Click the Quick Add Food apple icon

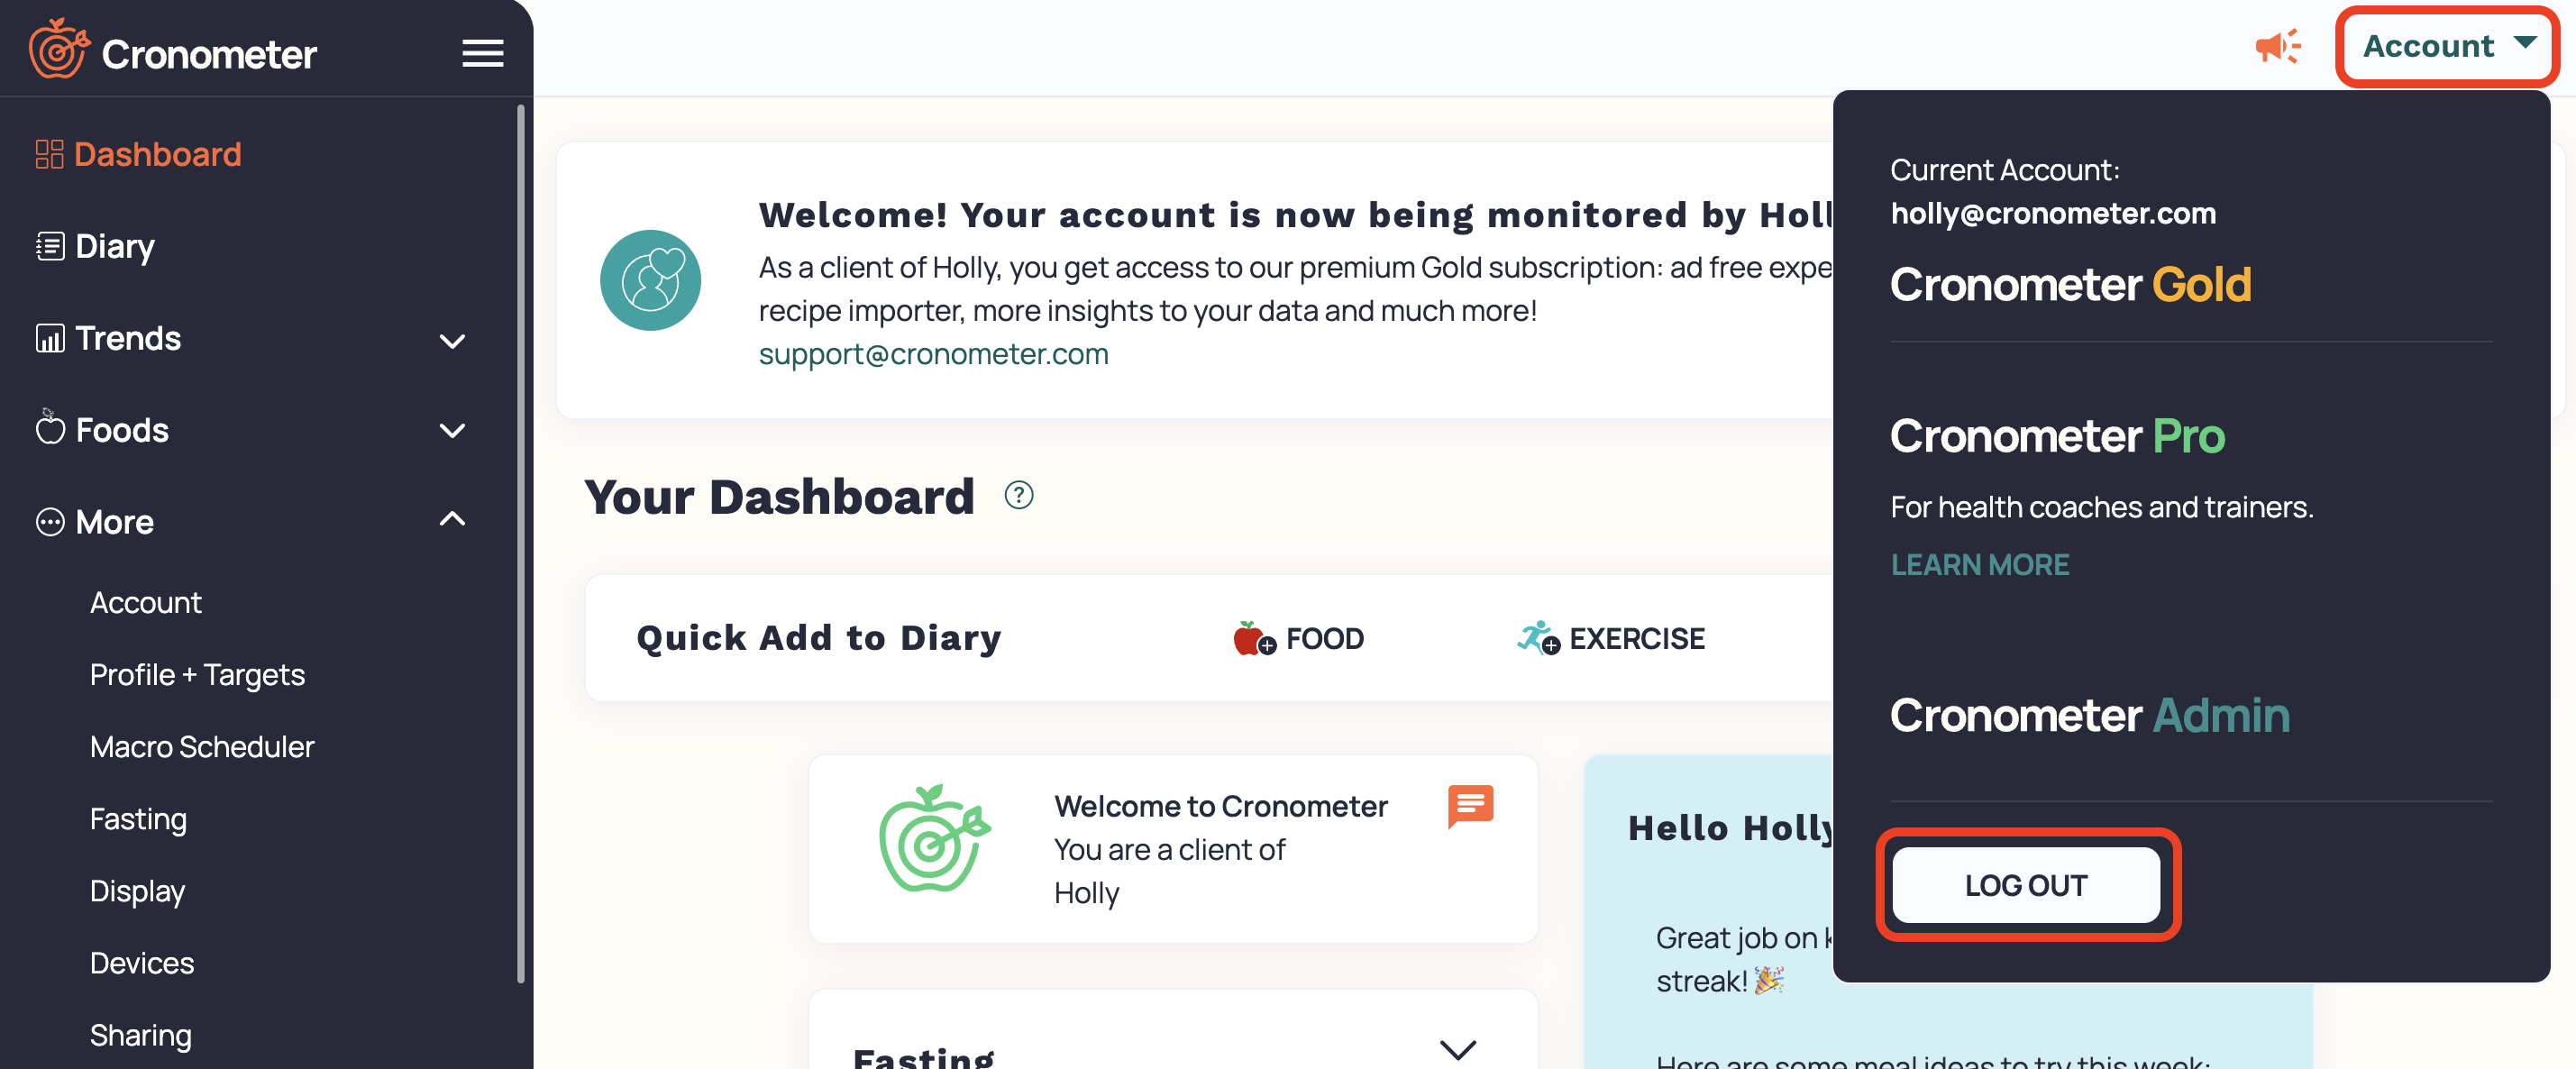(1252, 638)
